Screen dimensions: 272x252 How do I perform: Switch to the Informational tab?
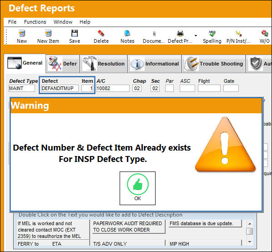click(154, 64)
